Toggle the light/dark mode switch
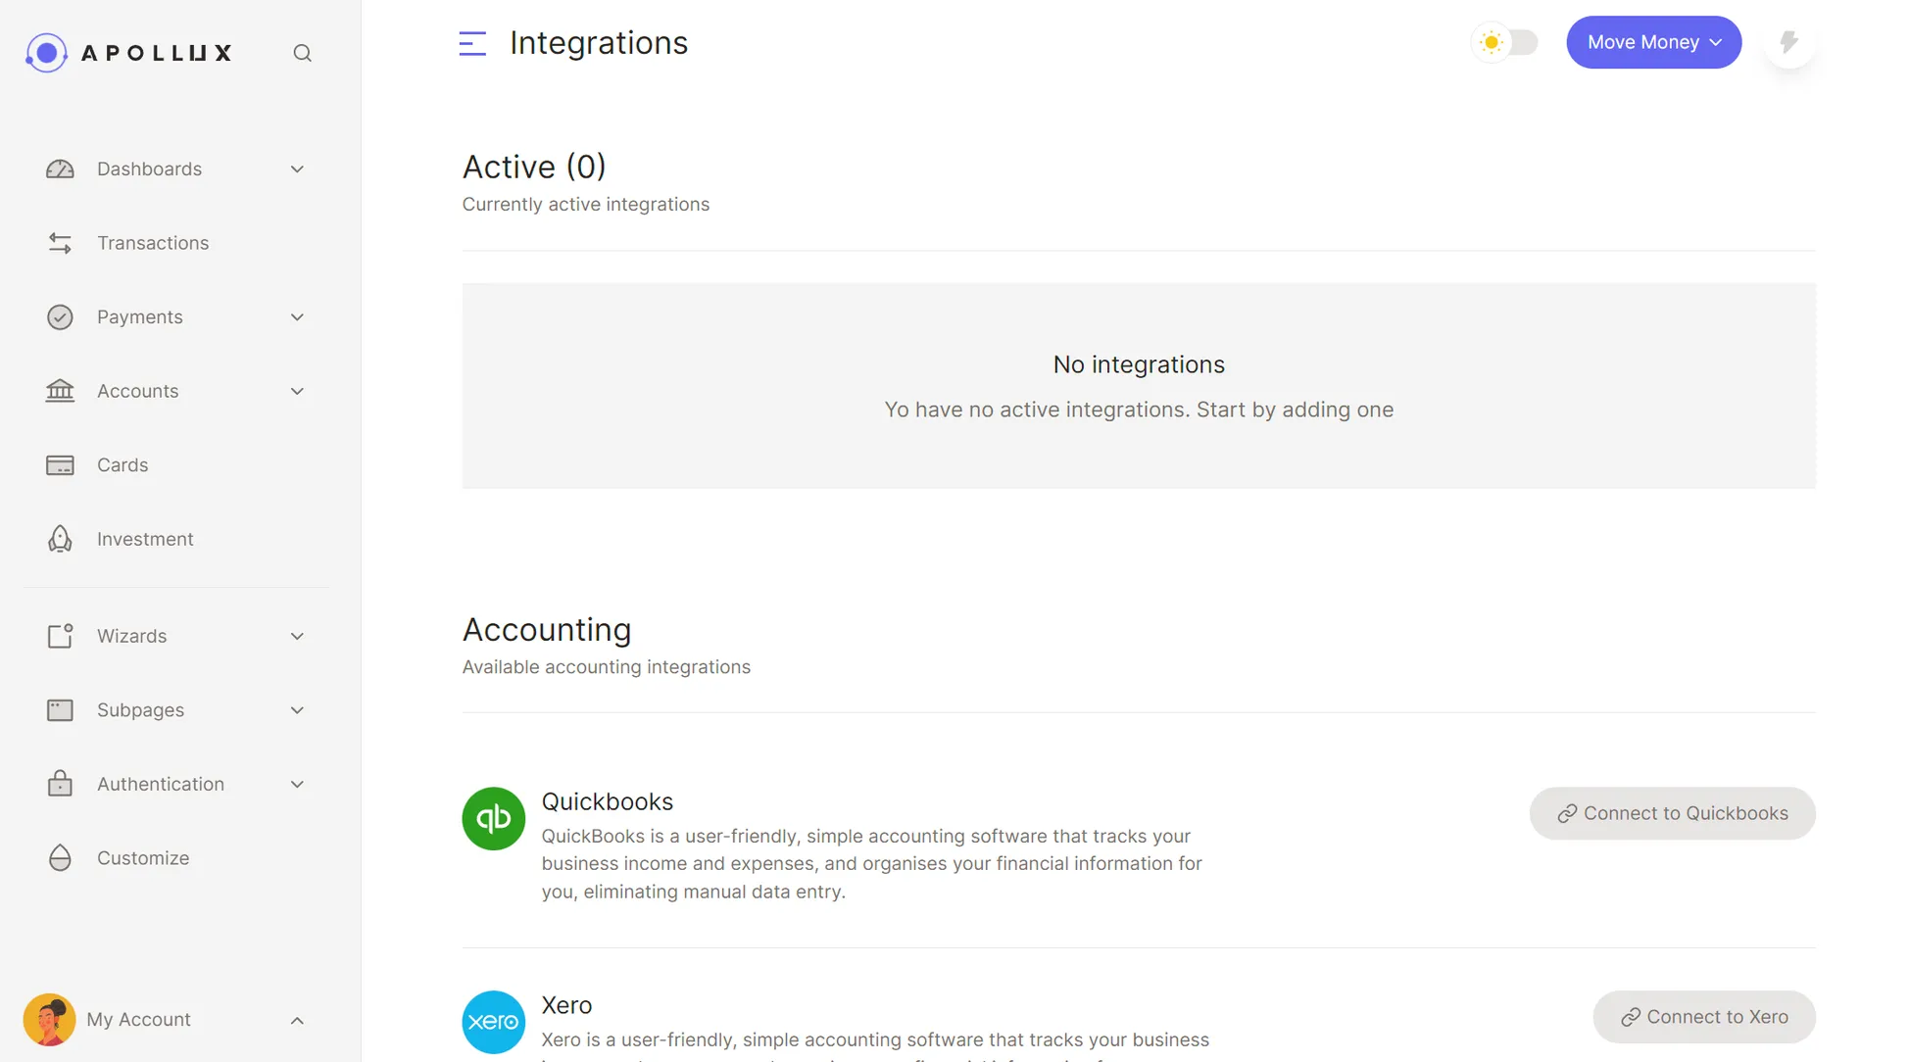Screen dimensions: 1909x1062 pos(1505,42)
